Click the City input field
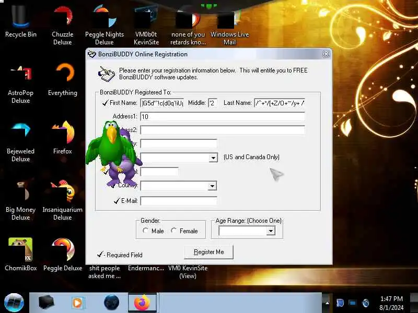418x313 pixels. (x=179, y=144)
